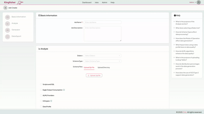
Task: Tick the AI/ML Providers checkbox
Action: (x=41, y=95)
